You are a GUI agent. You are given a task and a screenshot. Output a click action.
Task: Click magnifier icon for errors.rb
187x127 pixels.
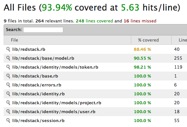pyautogui.click(x=8, y=85)
